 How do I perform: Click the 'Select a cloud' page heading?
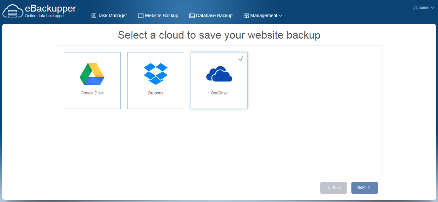pyautogui.click(x=219, y=35)
